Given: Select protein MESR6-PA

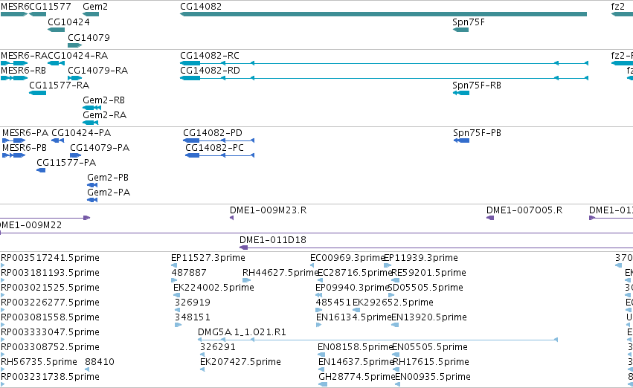Looking at the screenshot, I should pyautogui.click(x=25, y=133).
